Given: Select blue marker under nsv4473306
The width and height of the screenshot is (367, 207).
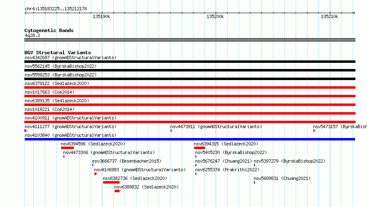Looking at the screenshot, I should 64,156.
